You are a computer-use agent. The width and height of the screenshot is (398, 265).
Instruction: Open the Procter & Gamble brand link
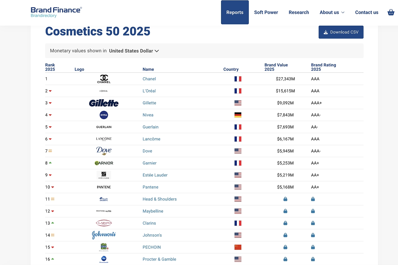tap(159, 259)
